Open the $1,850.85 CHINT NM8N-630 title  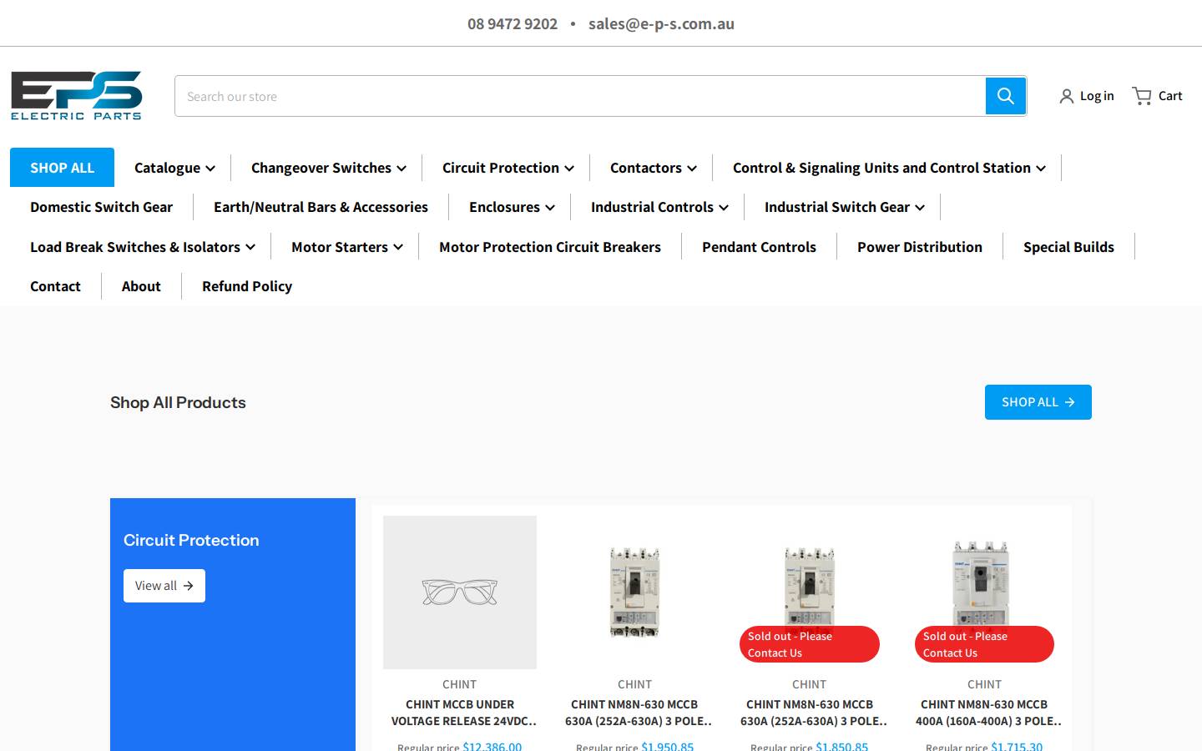[x=812, y=713]
